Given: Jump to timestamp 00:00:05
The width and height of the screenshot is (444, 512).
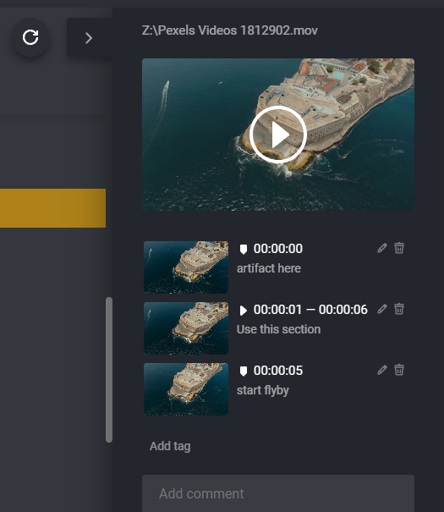Looking at the screenshot, I should pyautogui.click(x=278, y=371).
